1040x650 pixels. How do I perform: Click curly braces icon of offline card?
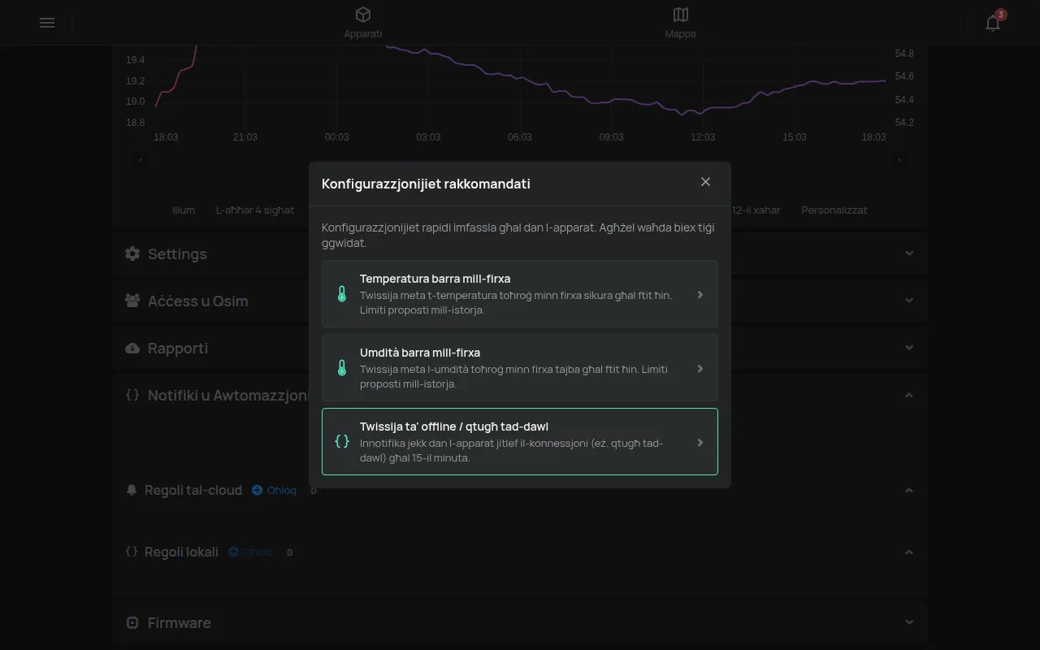(342, 441)
